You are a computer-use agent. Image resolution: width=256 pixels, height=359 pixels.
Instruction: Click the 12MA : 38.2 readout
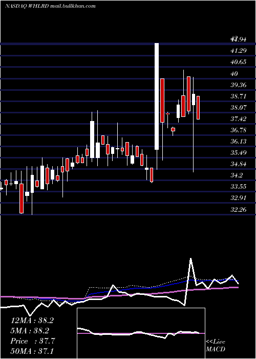point(32,321)
